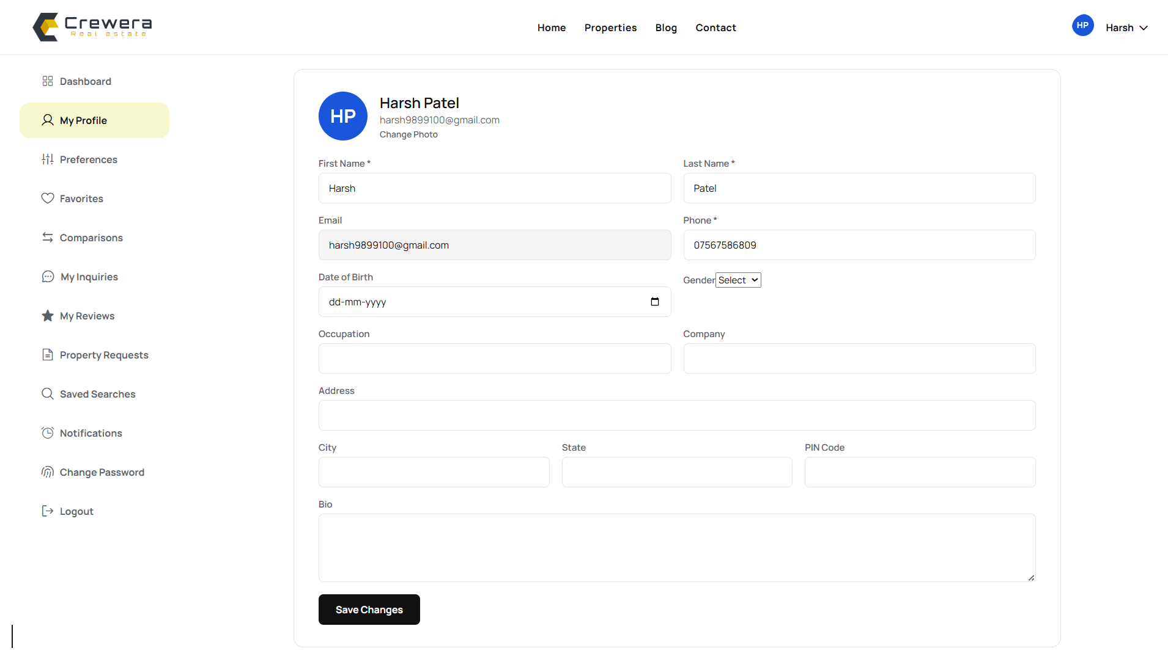This screenshot has height=659, width=1168.
Task: Click the Logout exit icon
Action: click(x=48, y=511)
